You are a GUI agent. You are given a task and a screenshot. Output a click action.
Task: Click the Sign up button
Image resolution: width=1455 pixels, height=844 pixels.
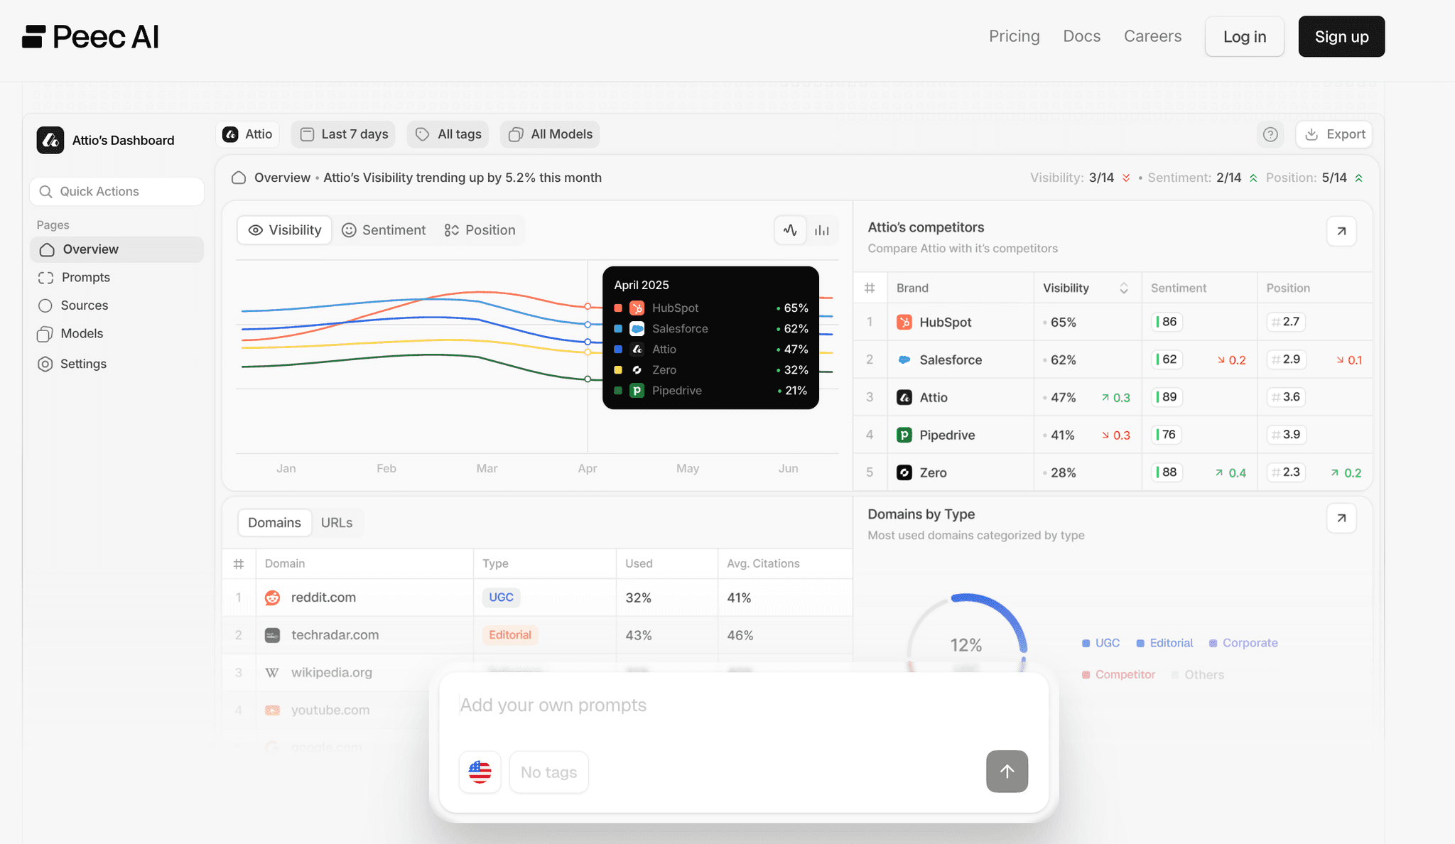[1341, 36]
